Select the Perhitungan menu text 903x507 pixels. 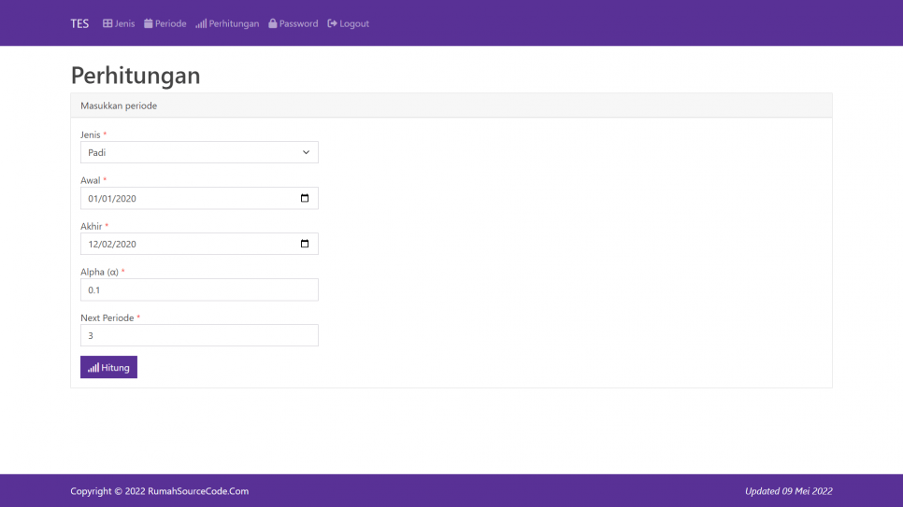(234, 23)
